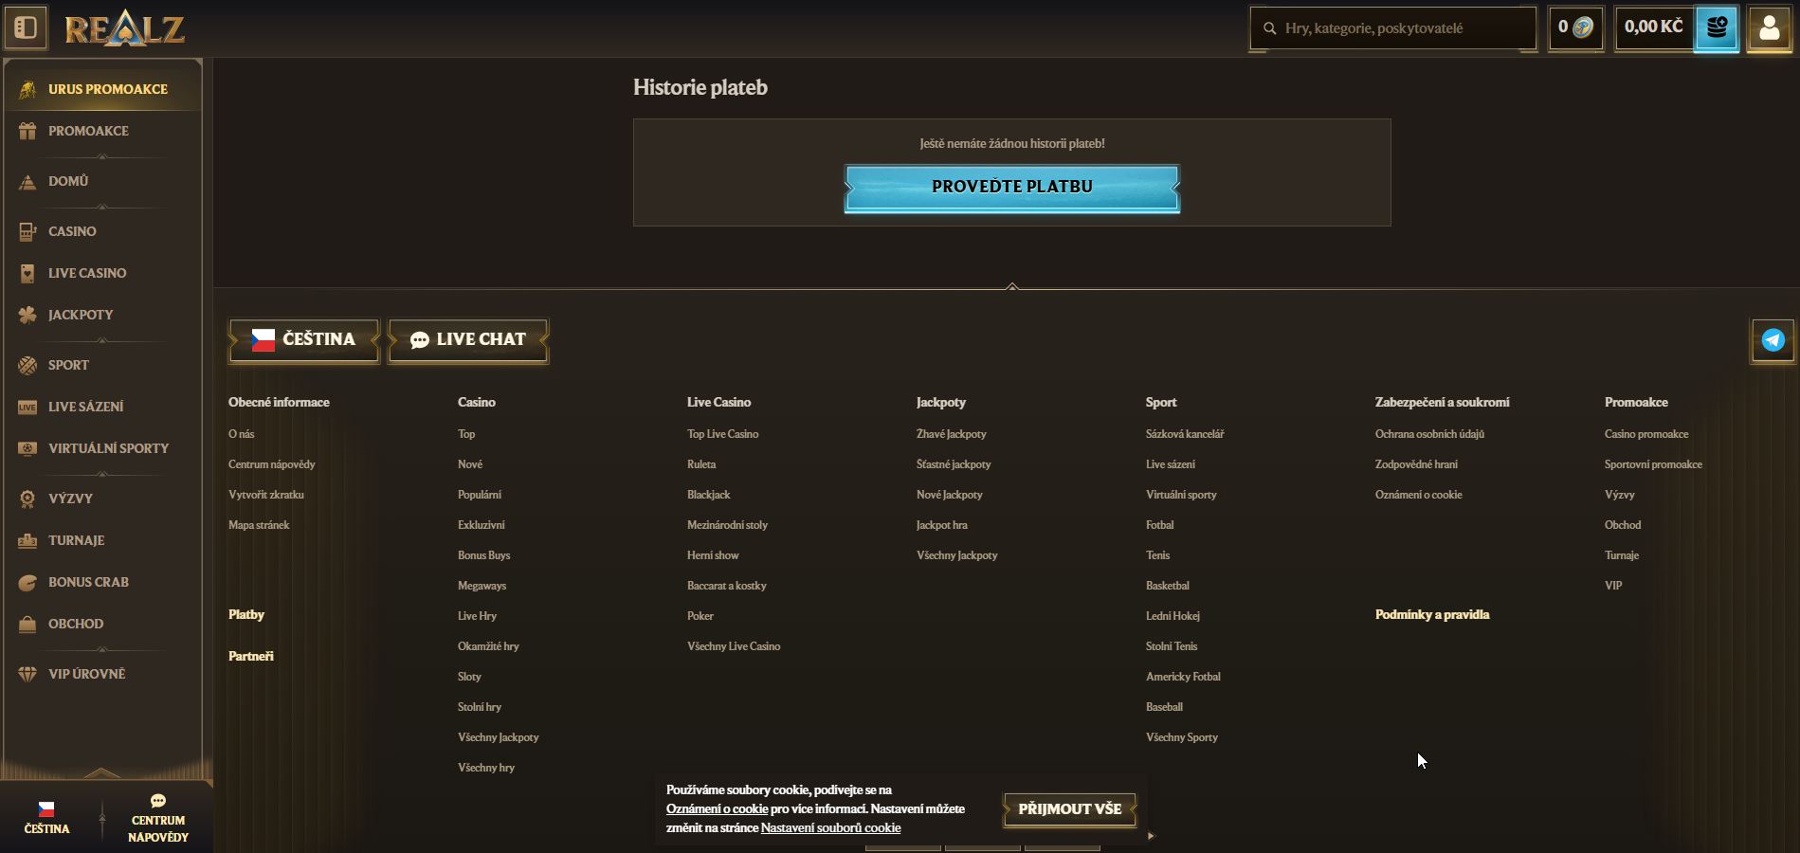Open Centrum nápovědy footer link
Image resolution: width=1800 pixels, height=853 pixels.
coord(272,464)
